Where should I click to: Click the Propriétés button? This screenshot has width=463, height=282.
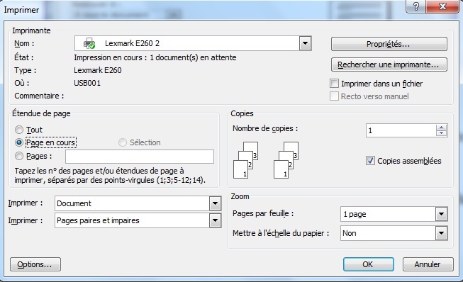(389, 44)
